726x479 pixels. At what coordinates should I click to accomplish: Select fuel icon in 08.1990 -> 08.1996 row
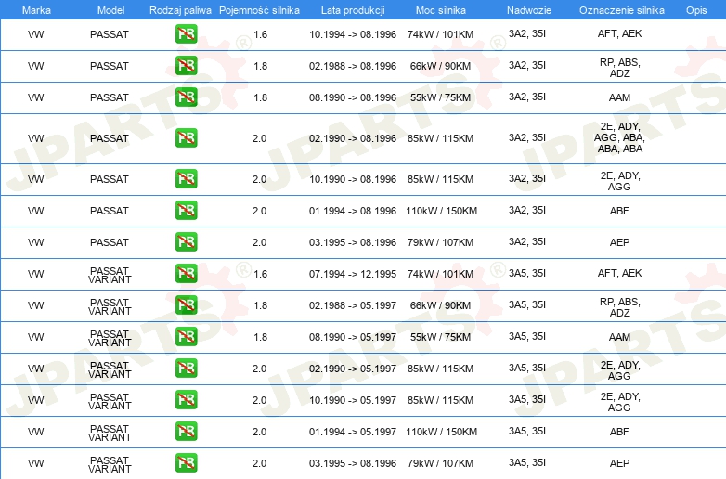186,97
